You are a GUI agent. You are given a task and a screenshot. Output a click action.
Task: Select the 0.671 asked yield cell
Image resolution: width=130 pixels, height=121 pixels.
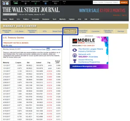point(58,116)
